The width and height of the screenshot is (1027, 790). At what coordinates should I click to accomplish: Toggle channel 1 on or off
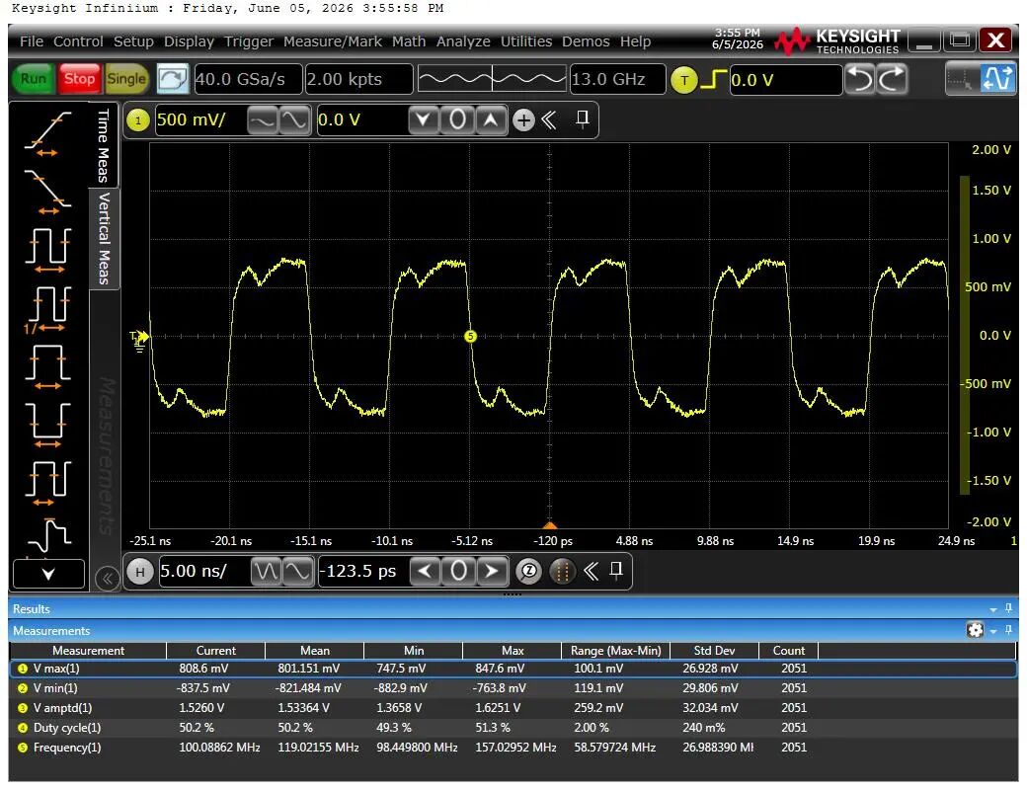point(137,120)
